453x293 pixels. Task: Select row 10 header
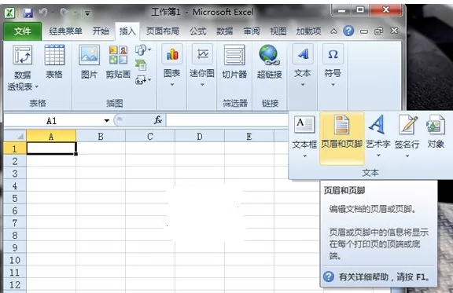15,260
